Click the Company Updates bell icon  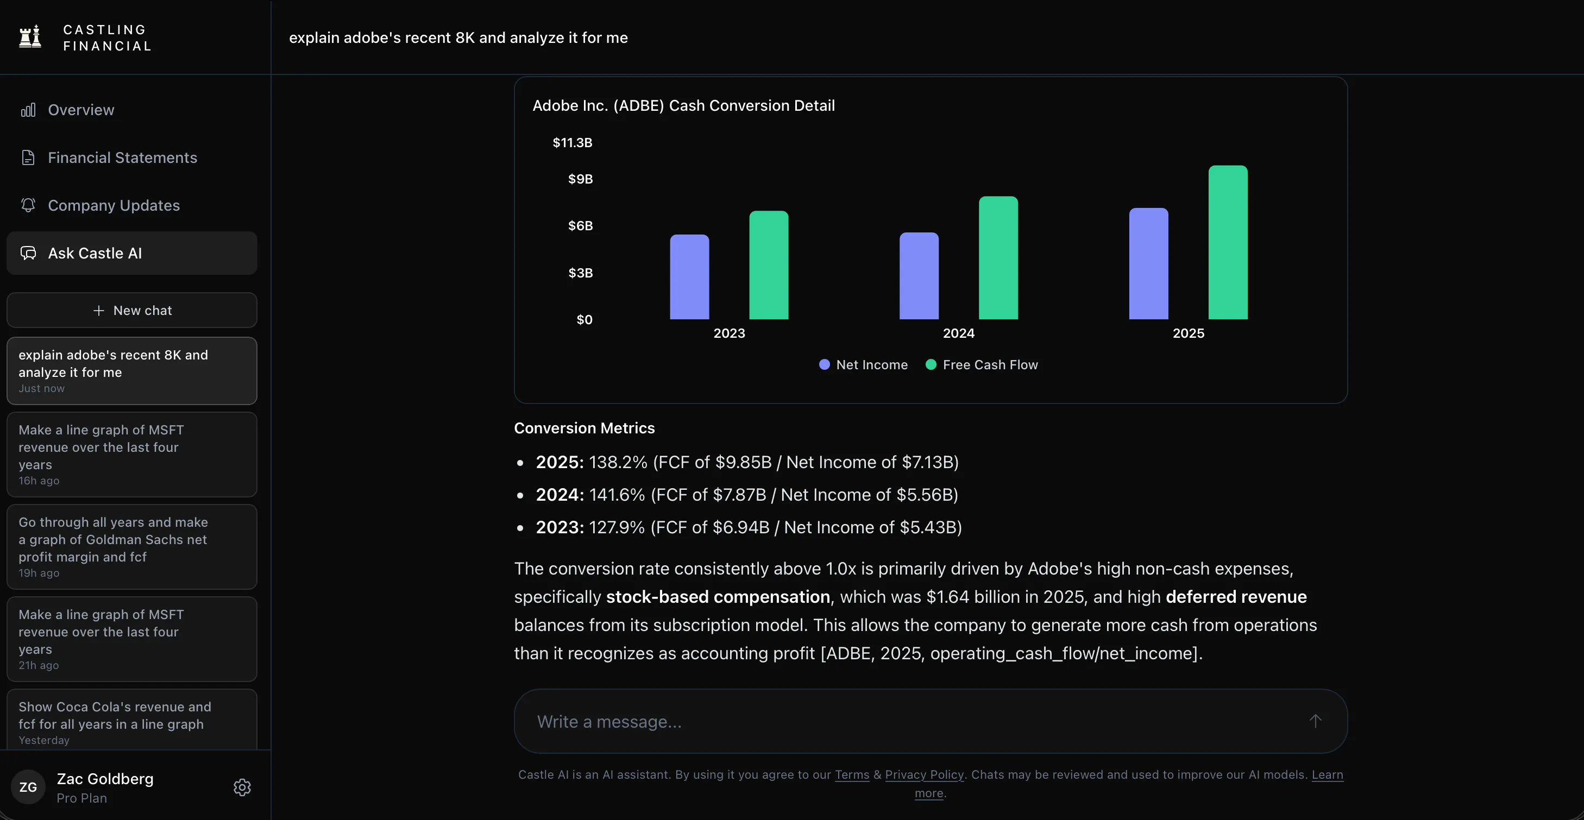point(28,205)
